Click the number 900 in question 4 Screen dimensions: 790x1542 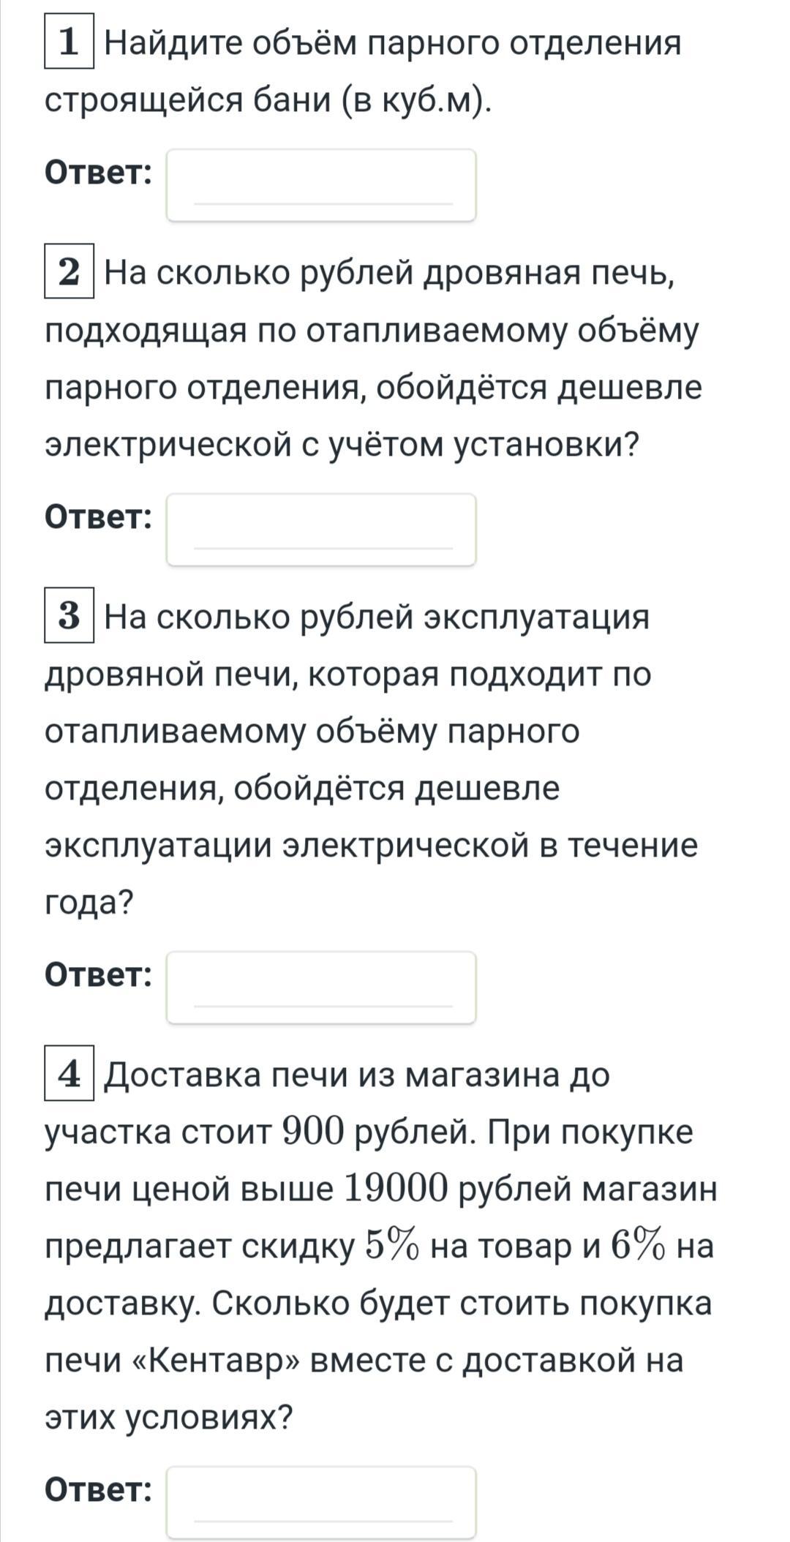point(313,1132)
